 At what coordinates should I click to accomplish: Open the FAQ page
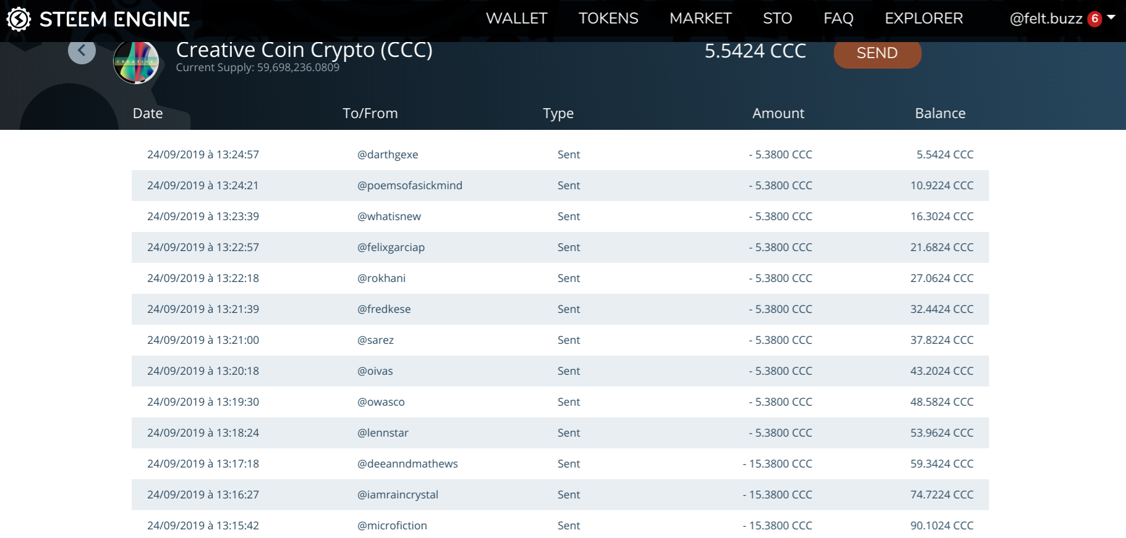coord(838,19)
